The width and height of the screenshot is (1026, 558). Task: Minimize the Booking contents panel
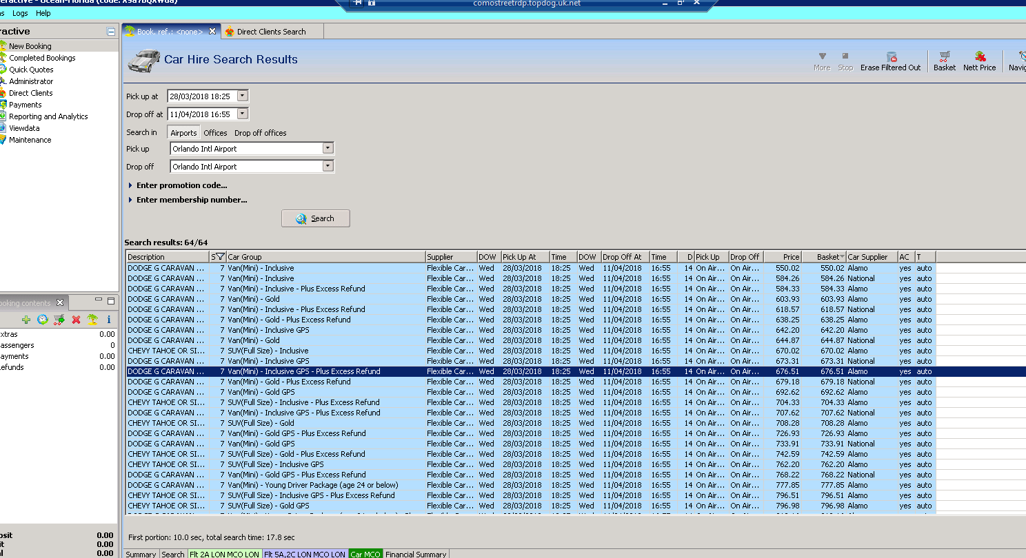click(x=98, y=301)
